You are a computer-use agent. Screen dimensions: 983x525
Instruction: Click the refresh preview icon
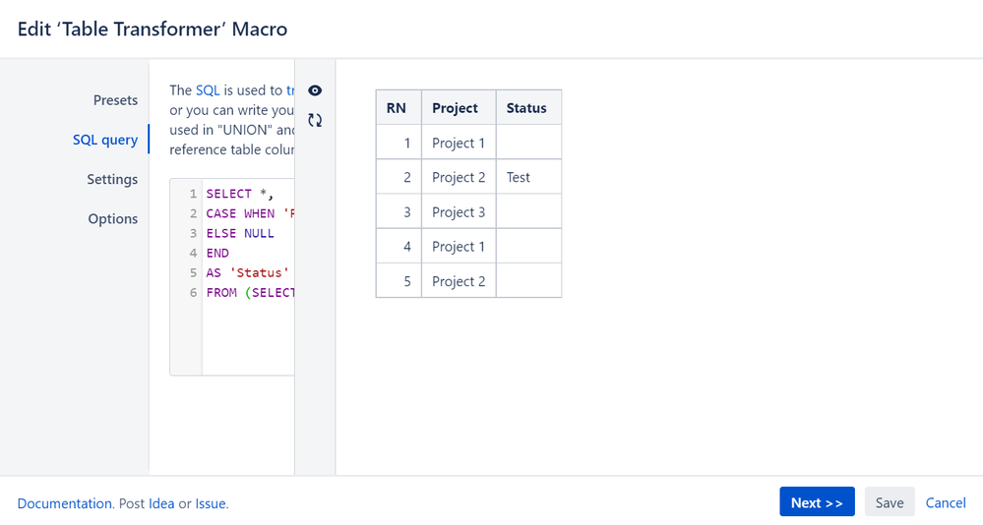pos(315,120)
